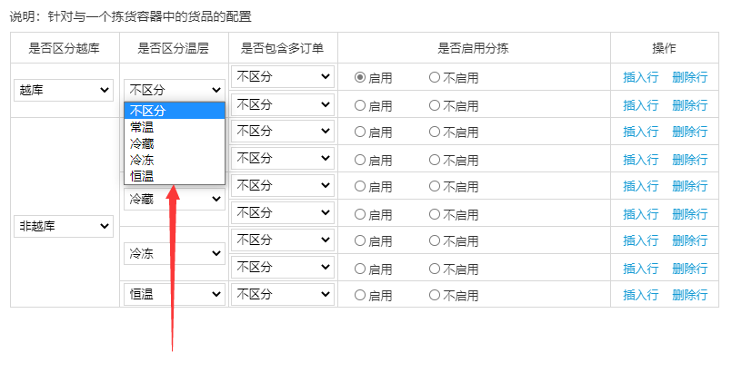Open the 越库 dropdown
This screenshot has height=382, width=742.
(64, 90)
